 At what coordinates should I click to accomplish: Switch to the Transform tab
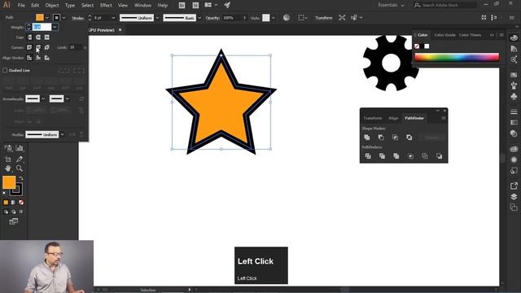click(x=373, y=118)
